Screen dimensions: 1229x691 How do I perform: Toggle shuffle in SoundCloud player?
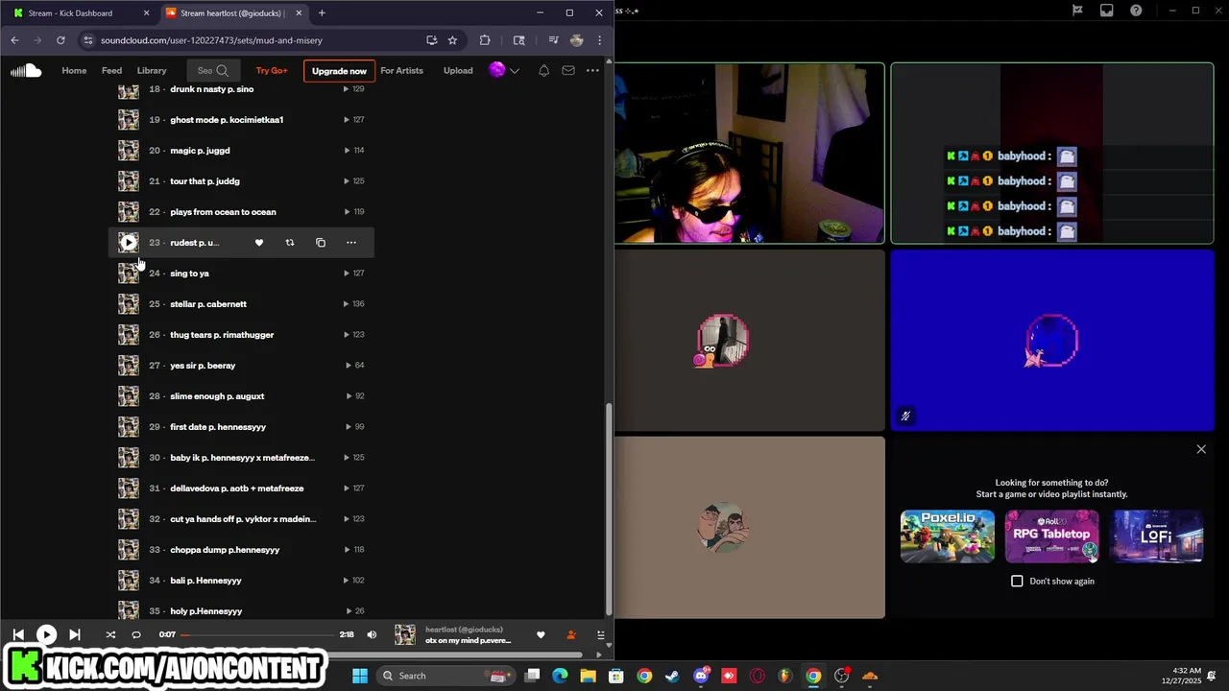[x=110, y=634]
